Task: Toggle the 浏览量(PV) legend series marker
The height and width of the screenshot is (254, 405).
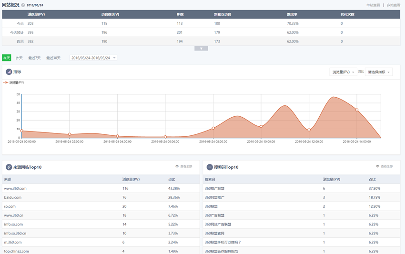Action: 6,82
